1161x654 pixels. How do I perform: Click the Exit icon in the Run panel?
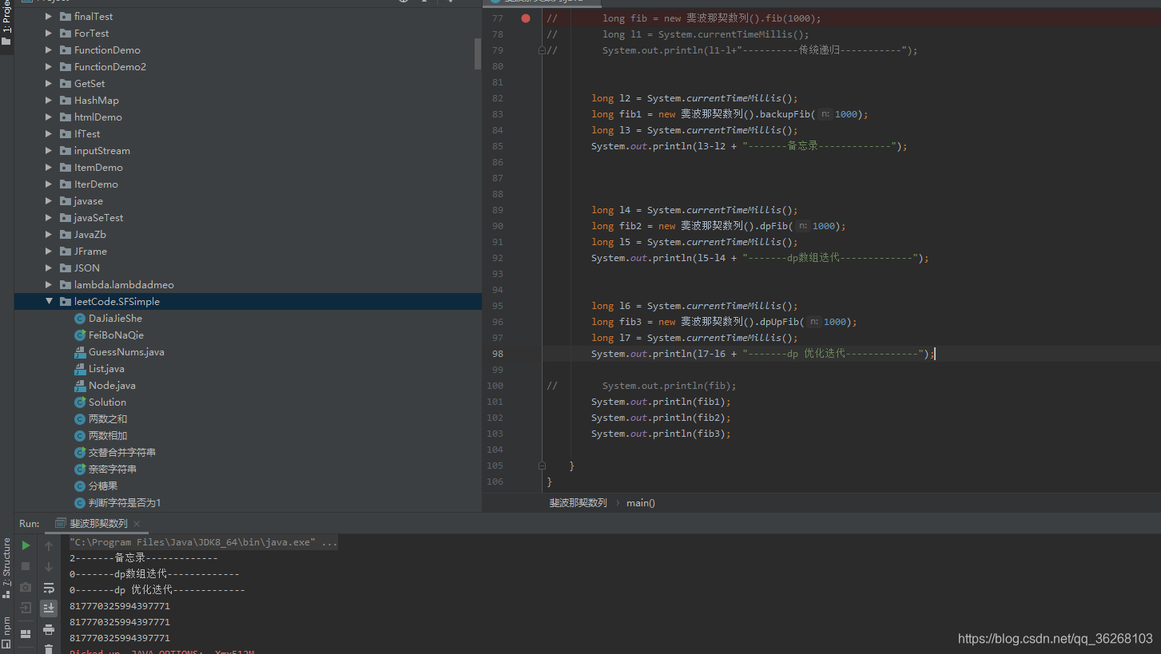point(26,608)
